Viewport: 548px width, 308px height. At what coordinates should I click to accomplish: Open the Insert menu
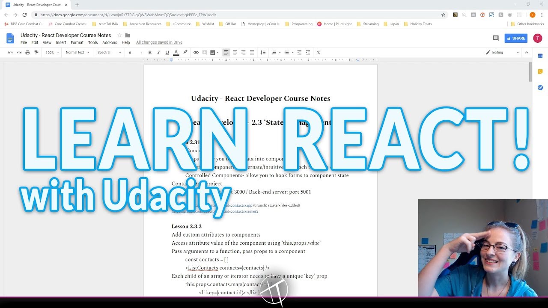click(x=61, y=43)
